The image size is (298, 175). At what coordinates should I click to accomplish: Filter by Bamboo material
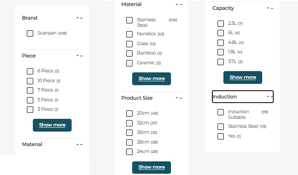coord(130,53)
